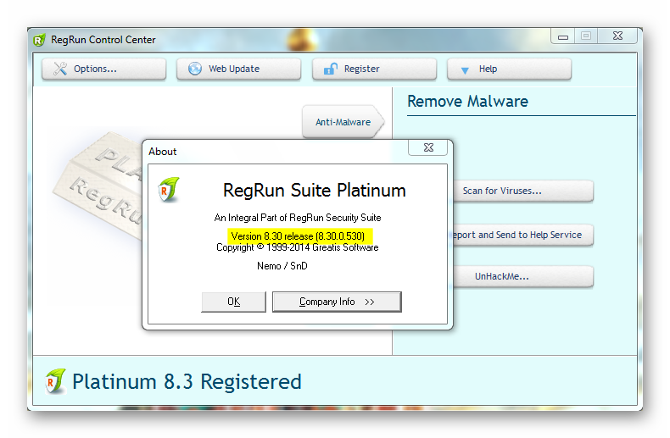This screenshot has width=670, height=438.
Task: Click An Integral Part of RegRun Security Suite text
Action: [x=298, y=218]
